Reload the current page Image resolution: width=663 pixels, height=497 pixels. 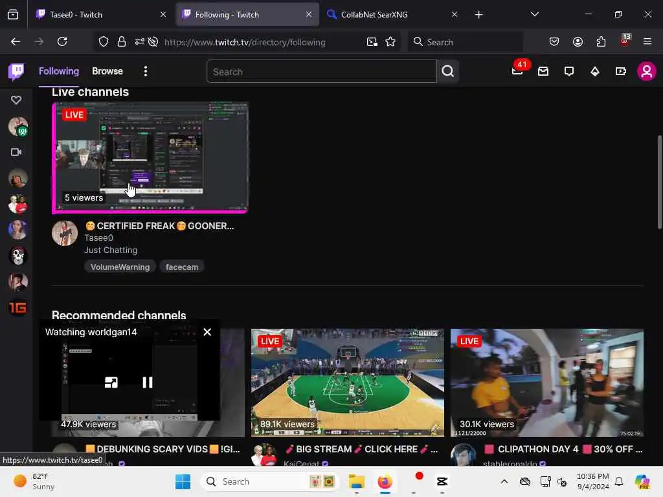click(x=62, y=41)
